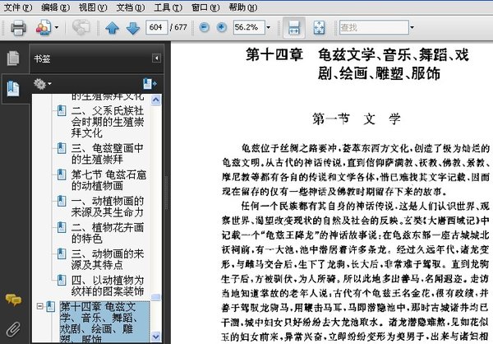Open the 工具(T) menu

pos(168,7)
